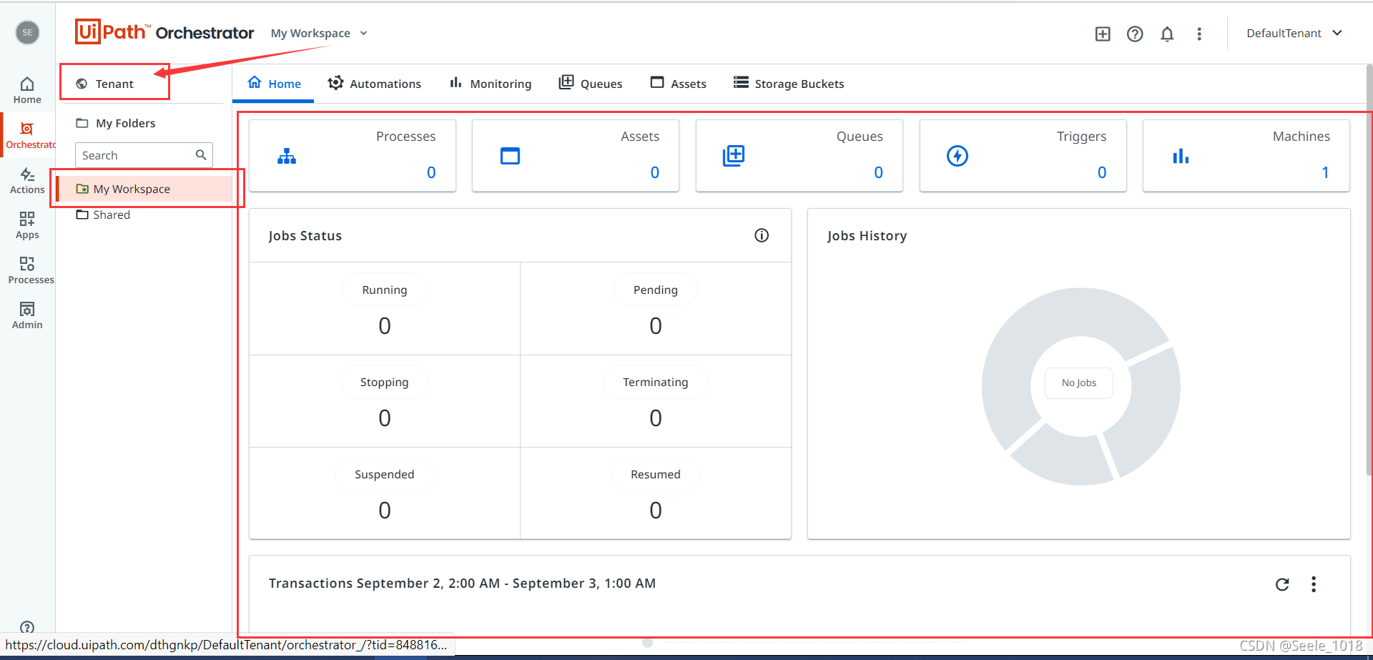
Task: Click the Assets count 0
Action: point(655,172)
